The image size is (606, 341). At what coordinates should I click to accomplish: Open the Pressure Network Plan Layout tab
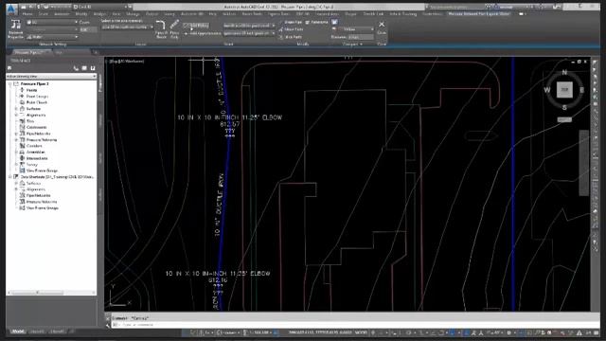(x=479, y=14)
